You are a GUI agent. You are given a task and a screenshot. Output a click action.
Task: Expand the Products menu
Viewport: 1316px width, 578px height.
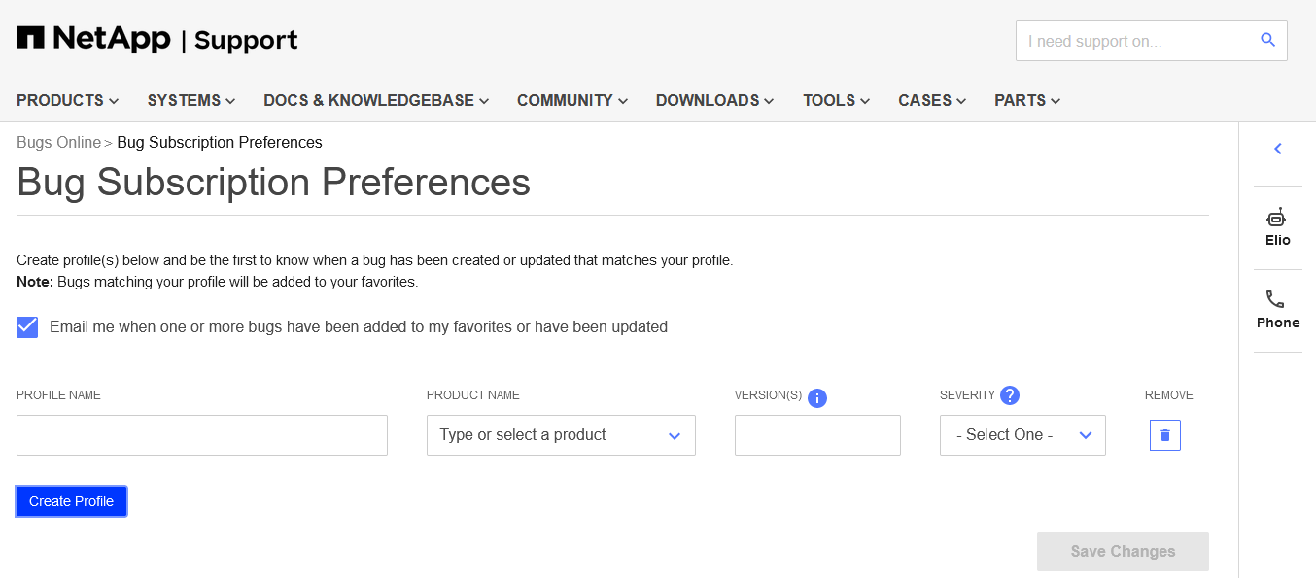[x=67, y=100]
